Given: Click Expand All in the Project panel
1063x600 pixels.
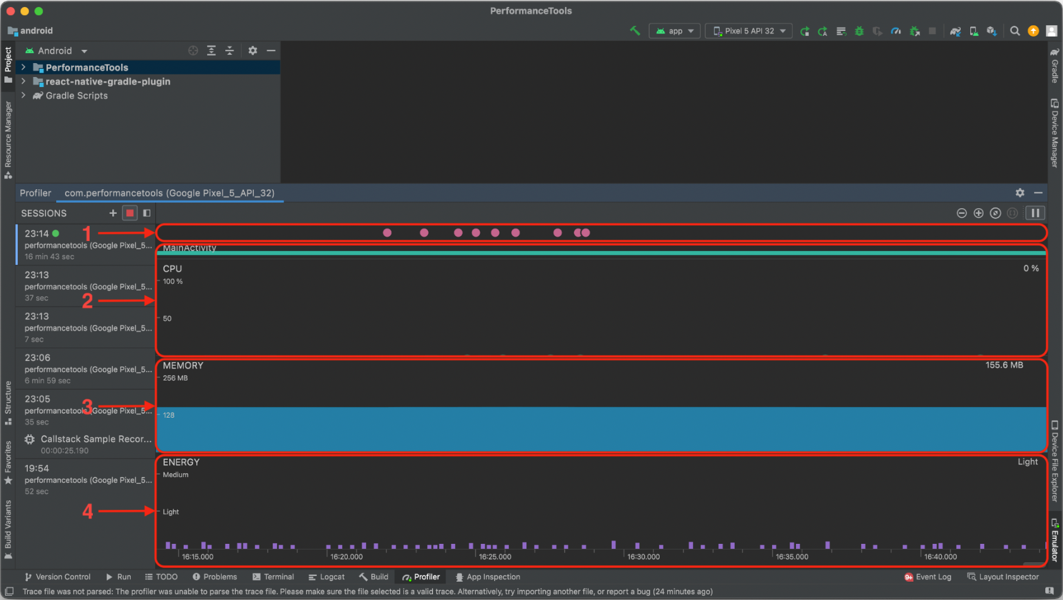Looking at the screenshot, I should pos(211,50).
